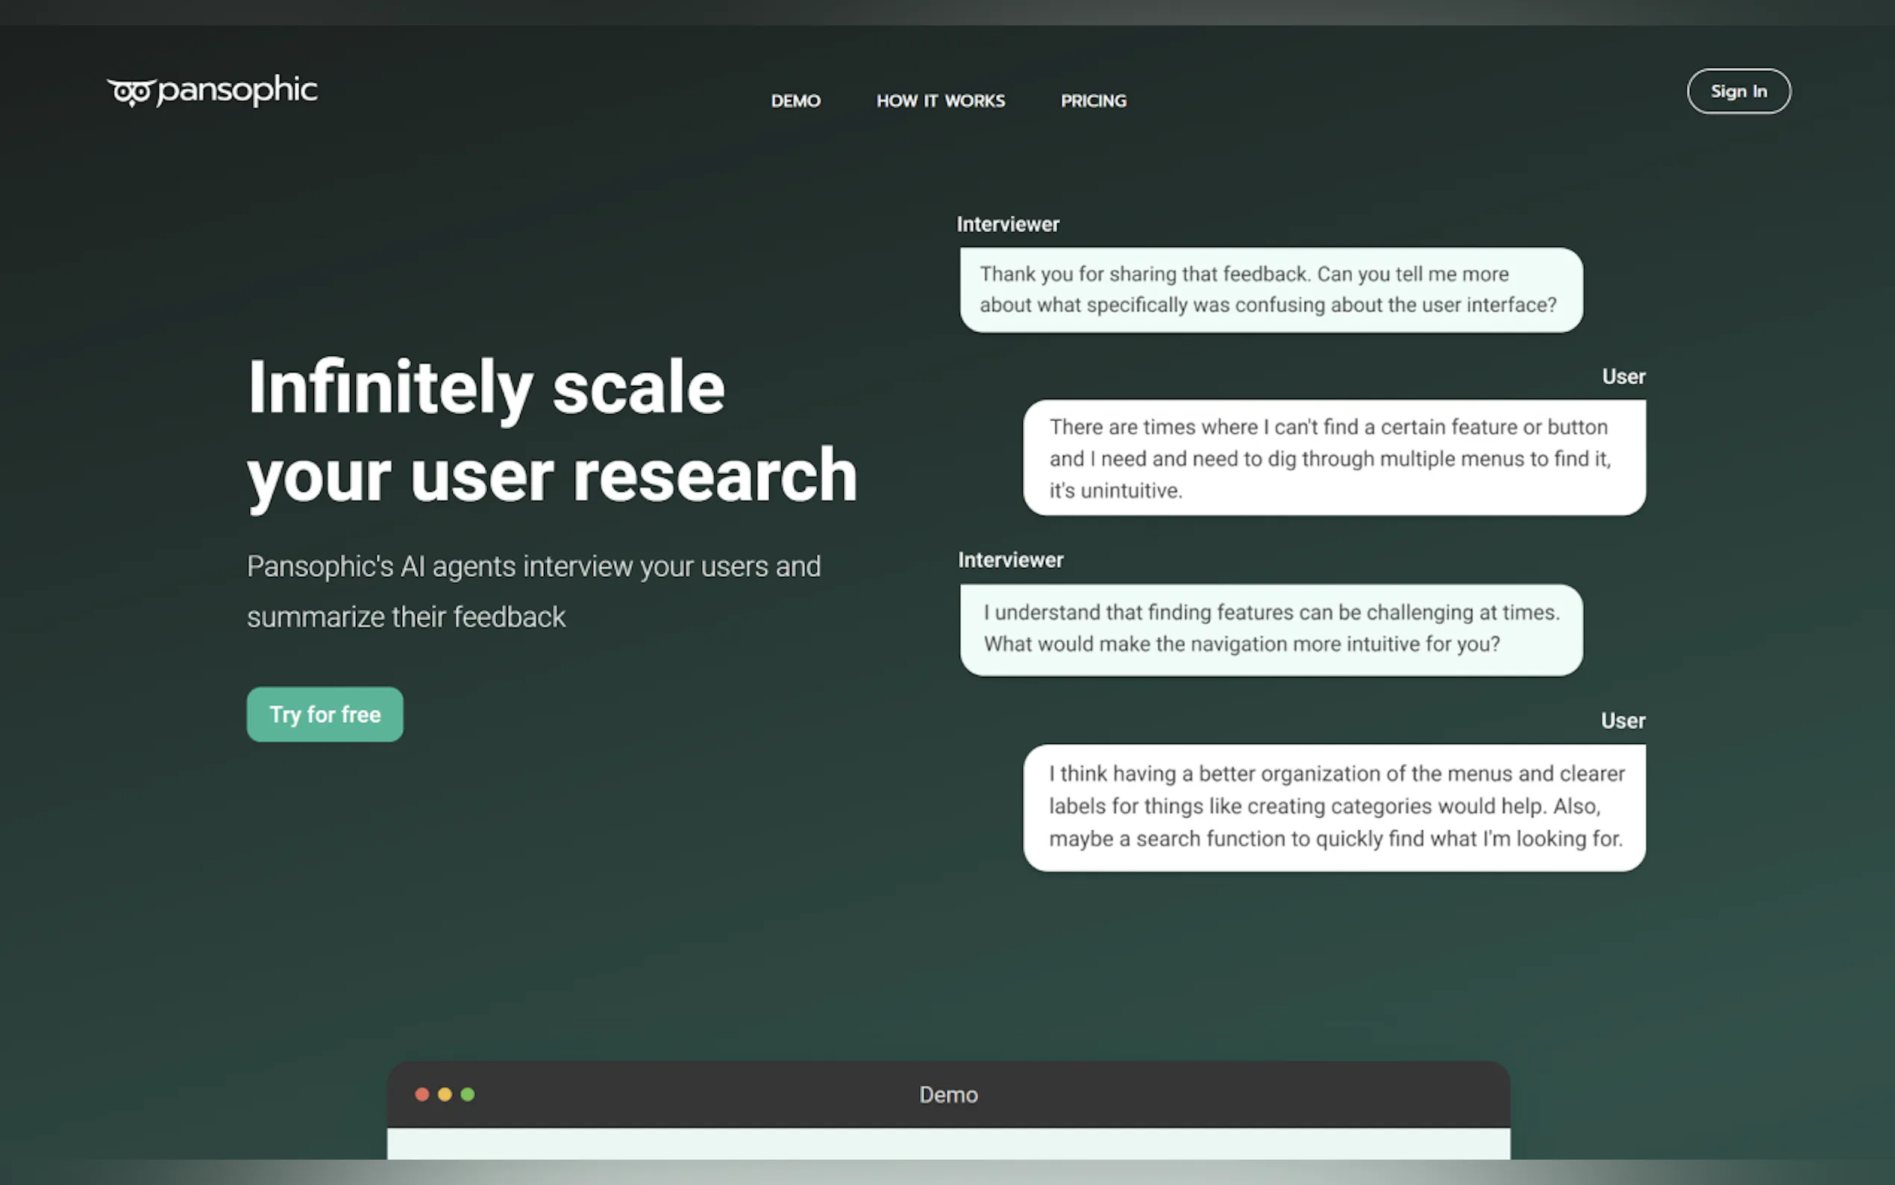Click the Demo window title bar

click(948, 1094)
